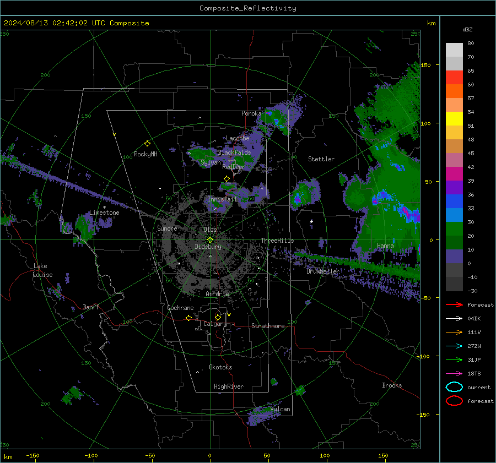Click the ThreeHills city label
Image resolution: width=496 pixels, height=463 pixels.
tap(277, 241)
